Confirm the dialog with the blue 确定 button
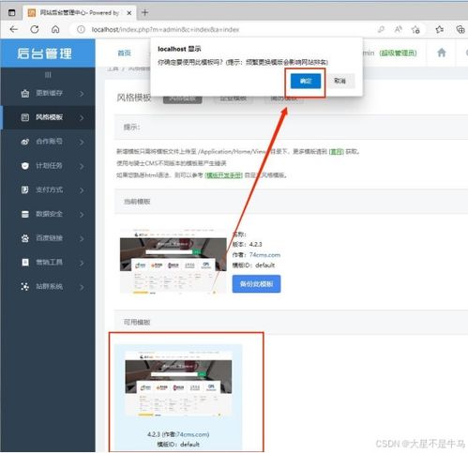The width and height of the screenshot is (468, 453). (306, 82)
